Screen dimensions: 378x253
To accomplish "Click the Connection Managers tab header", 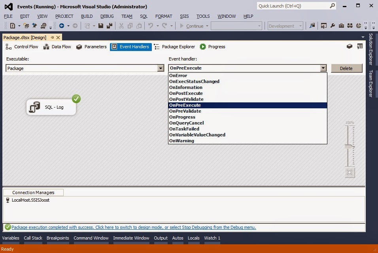I will click(x=33, y=193).
